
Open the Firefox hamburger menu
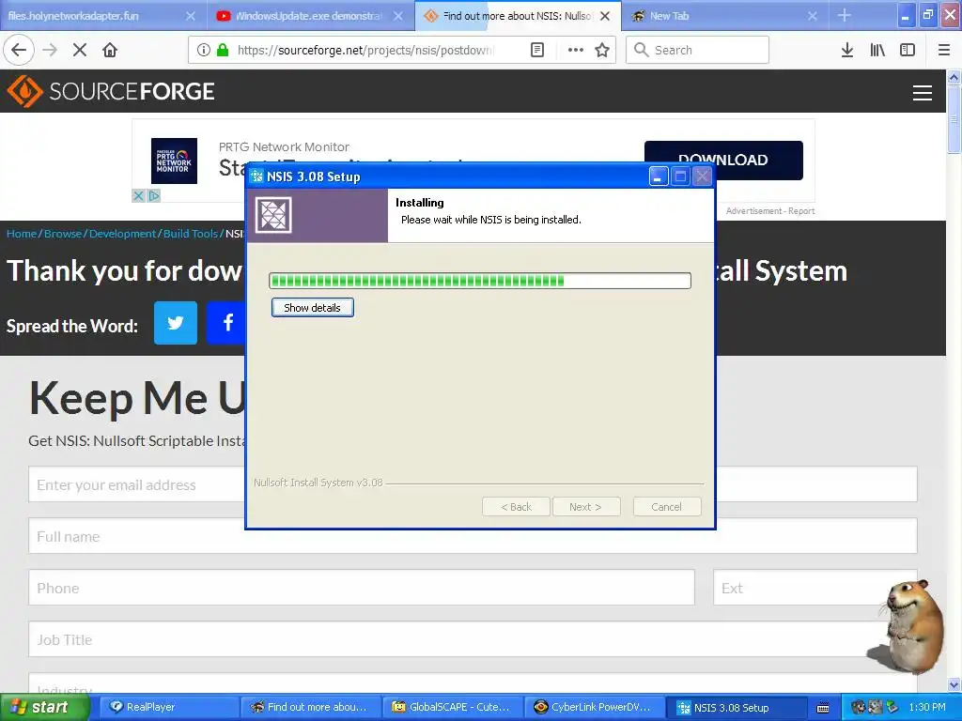click(x=944, y=50)
